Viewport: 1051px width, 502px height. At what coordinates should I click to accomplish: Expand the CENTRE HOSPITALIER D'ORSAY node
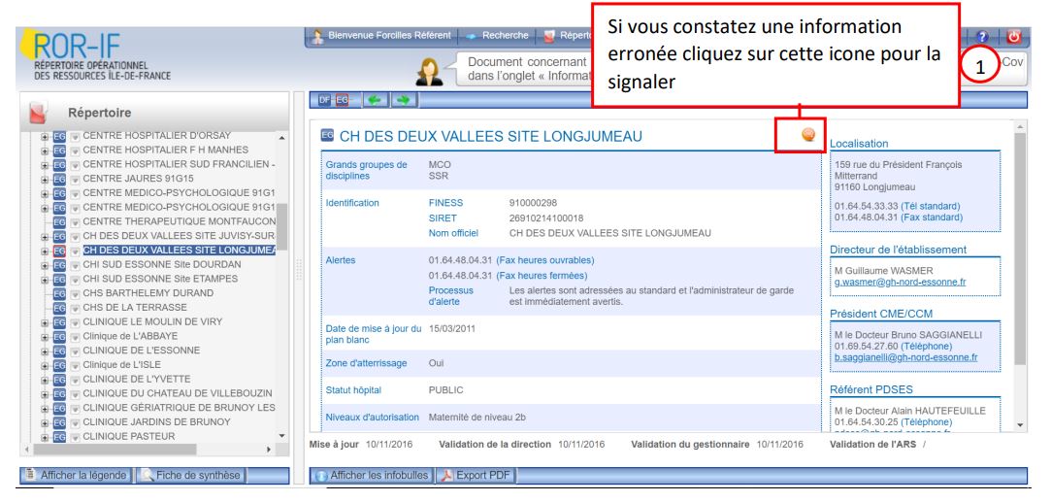point(45,137)
